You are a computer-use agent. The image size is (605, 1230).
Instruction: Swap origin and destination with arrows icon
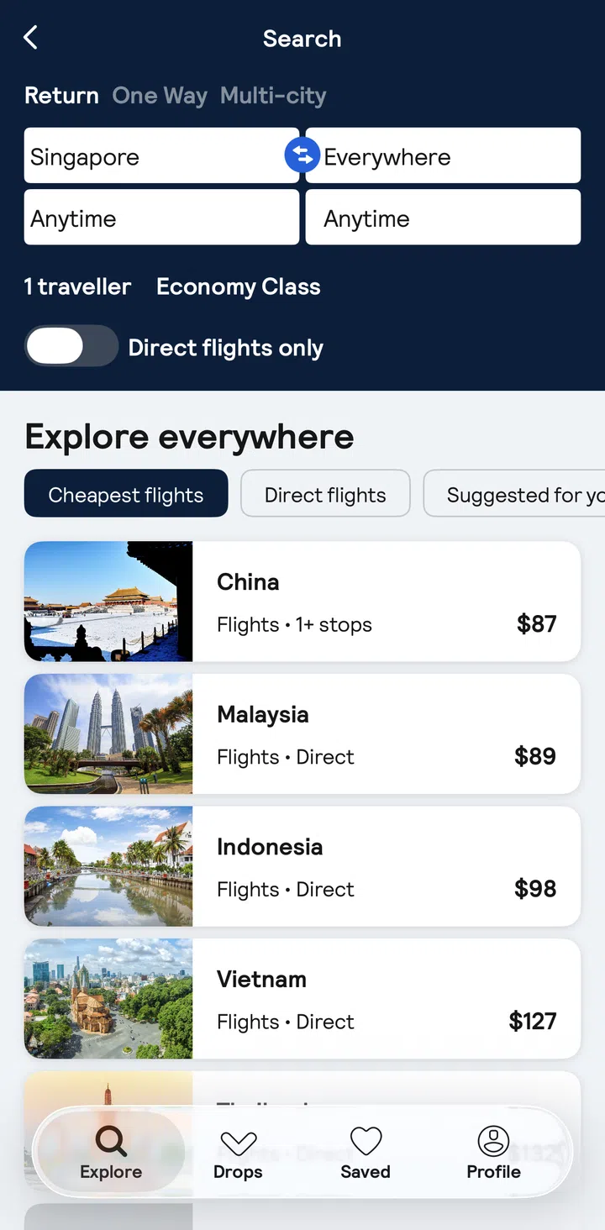302,155
